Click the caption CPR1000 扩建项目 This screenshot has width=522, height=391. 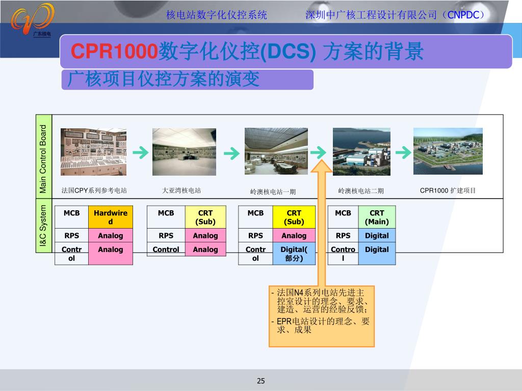[448, 190]
